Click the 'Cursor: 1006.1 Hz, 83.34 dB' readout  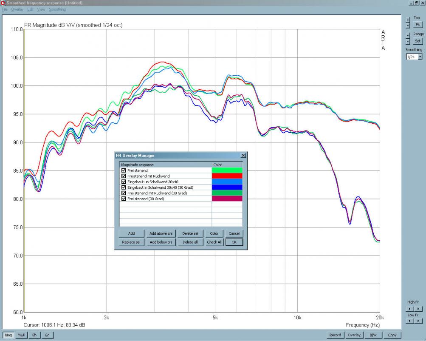pos(54,325)
